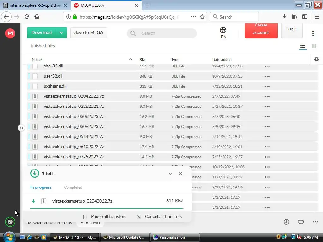Image resolution: width=323 pixels, height=242 pixels.
Task: Click the green Download button
Action: [42, 33]
